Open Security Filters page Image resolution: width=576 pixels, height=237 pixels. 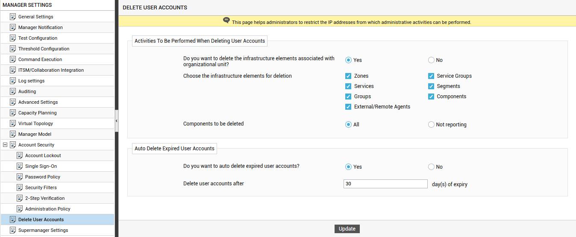pos(41,187)
